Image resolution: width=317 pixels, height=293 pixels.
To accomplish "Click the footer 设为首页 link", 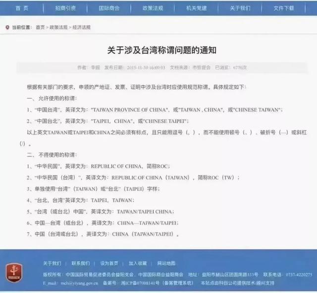I will [109, 263].
